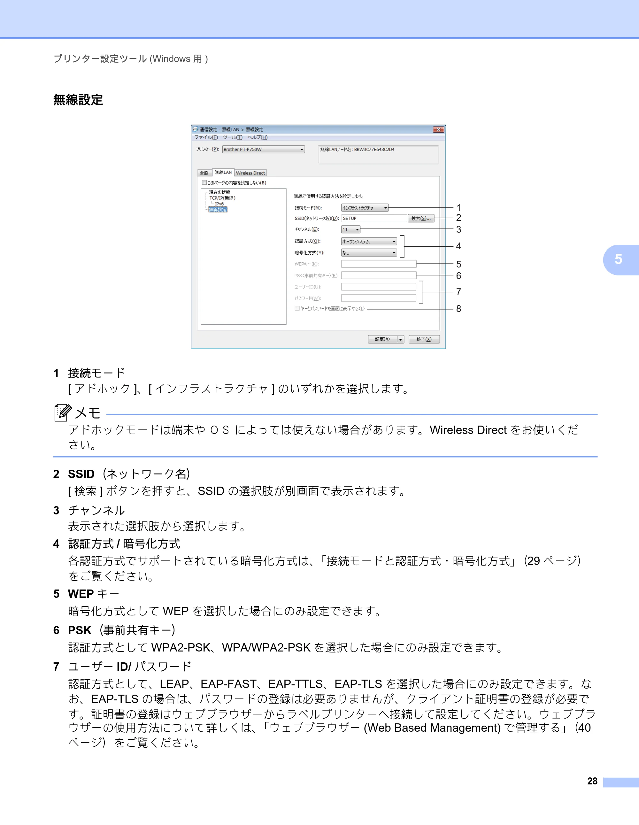
Task: Select 無線設定 tree item
Action: (218, 210)
